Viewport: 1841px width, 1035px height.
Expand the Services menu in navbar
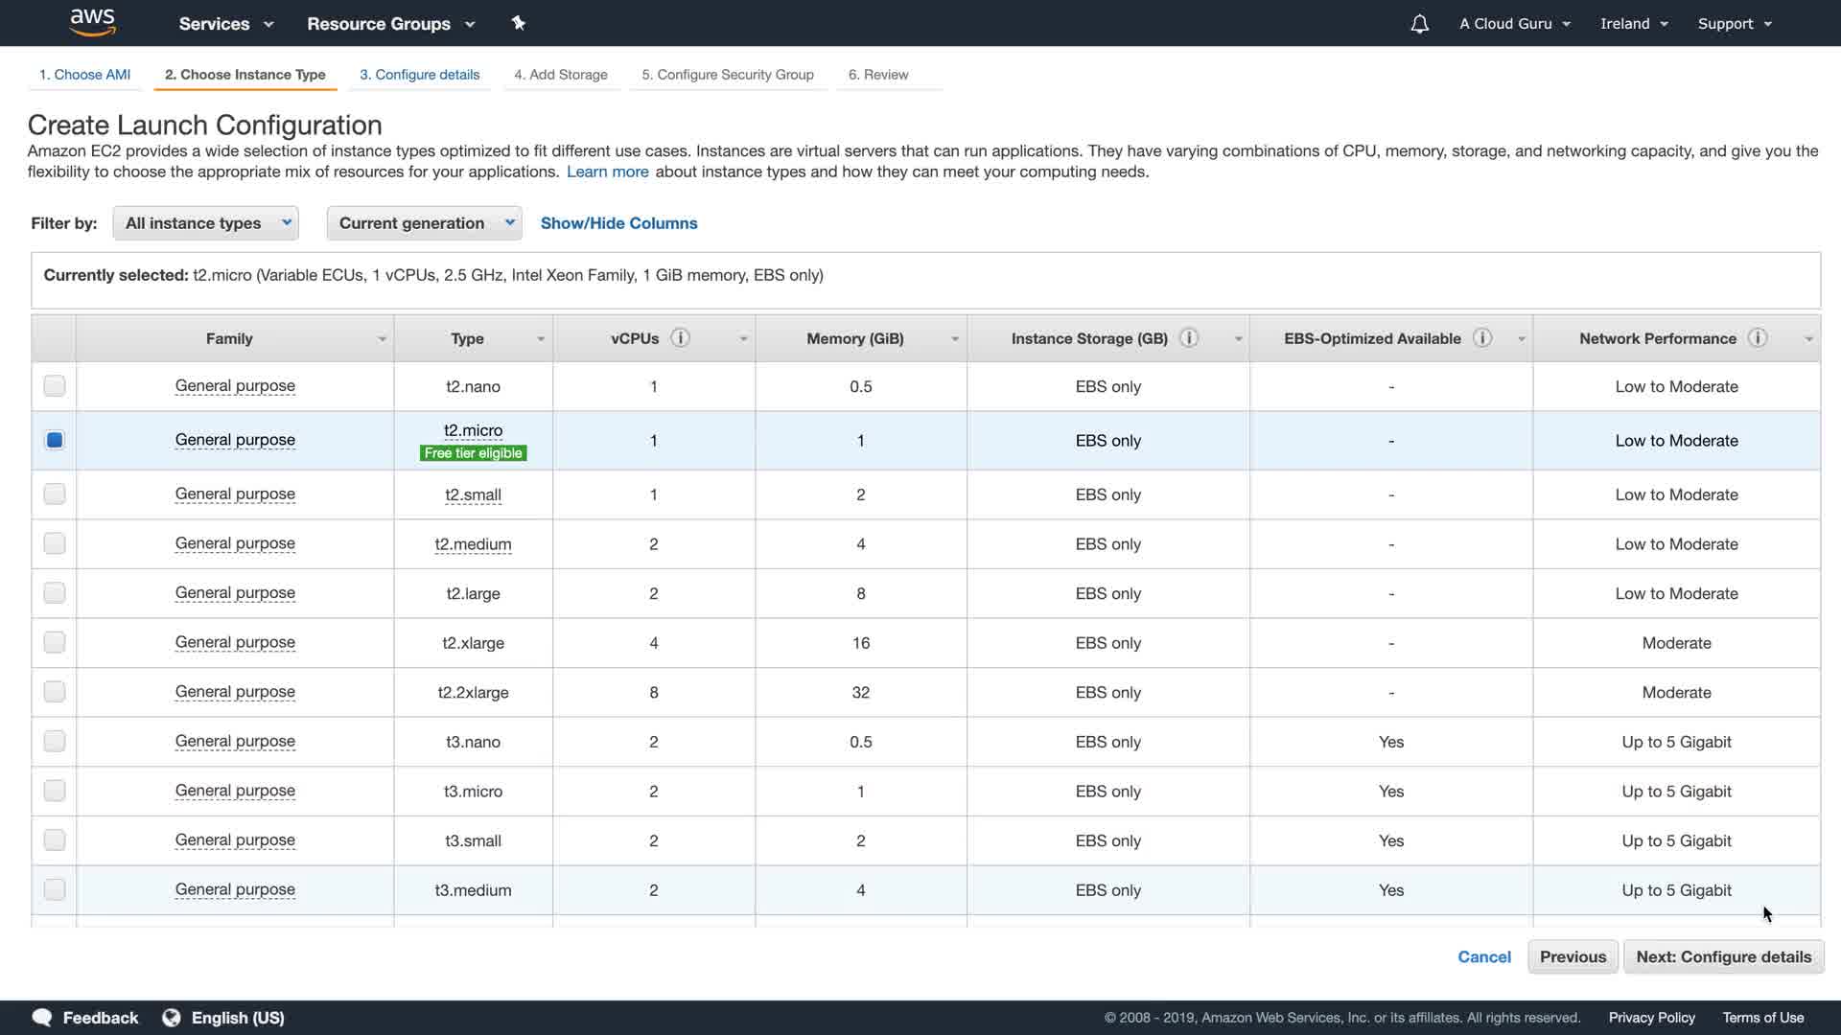[226, 24]
